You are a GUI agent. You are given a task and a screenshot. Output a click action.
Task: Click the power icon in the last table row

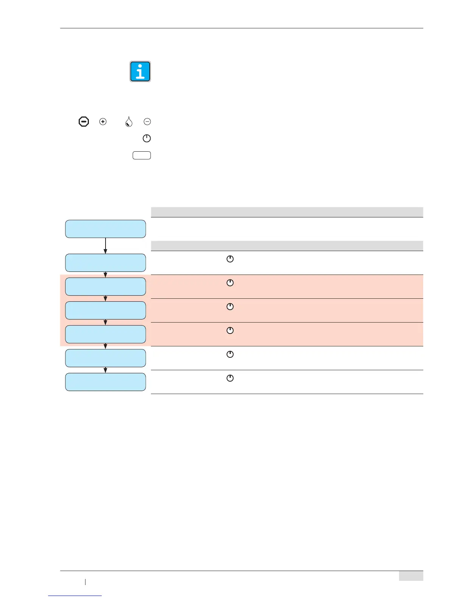pos(230,378)
